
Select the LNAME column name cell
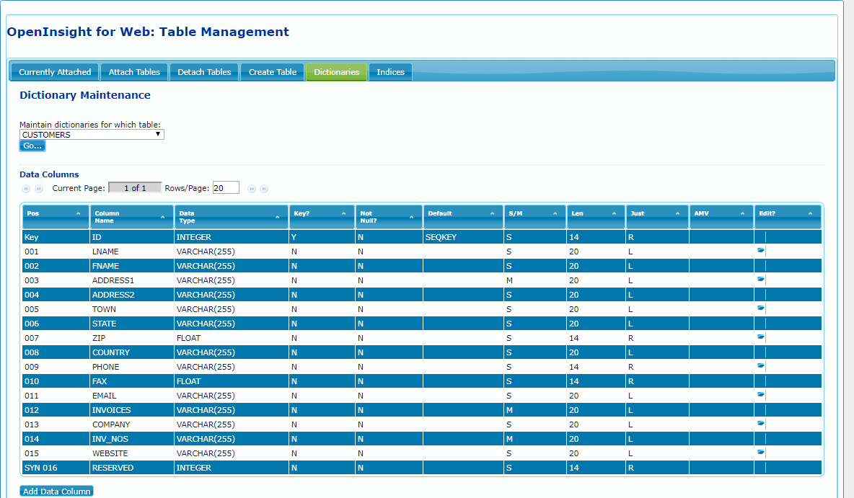(x=132, y=252)
